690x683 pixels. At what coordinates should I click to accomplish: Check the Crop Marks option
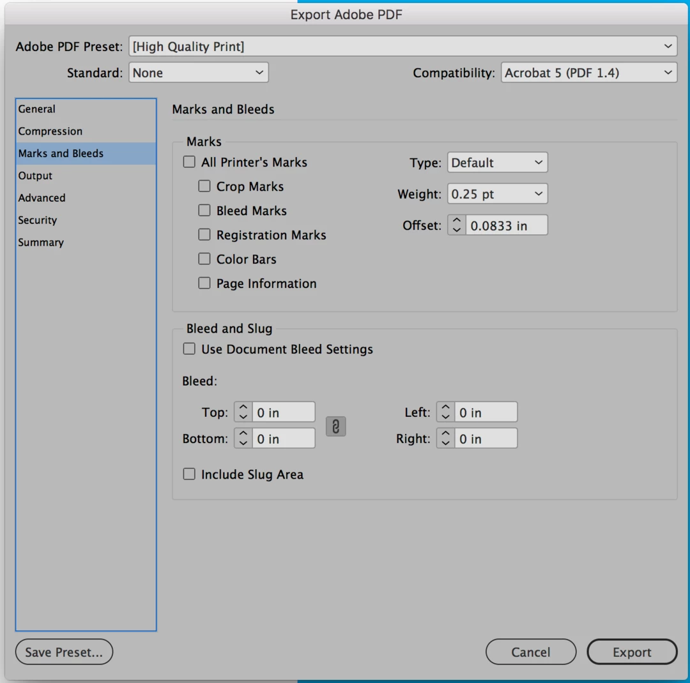pyautogui.click(x=204, y=186)
